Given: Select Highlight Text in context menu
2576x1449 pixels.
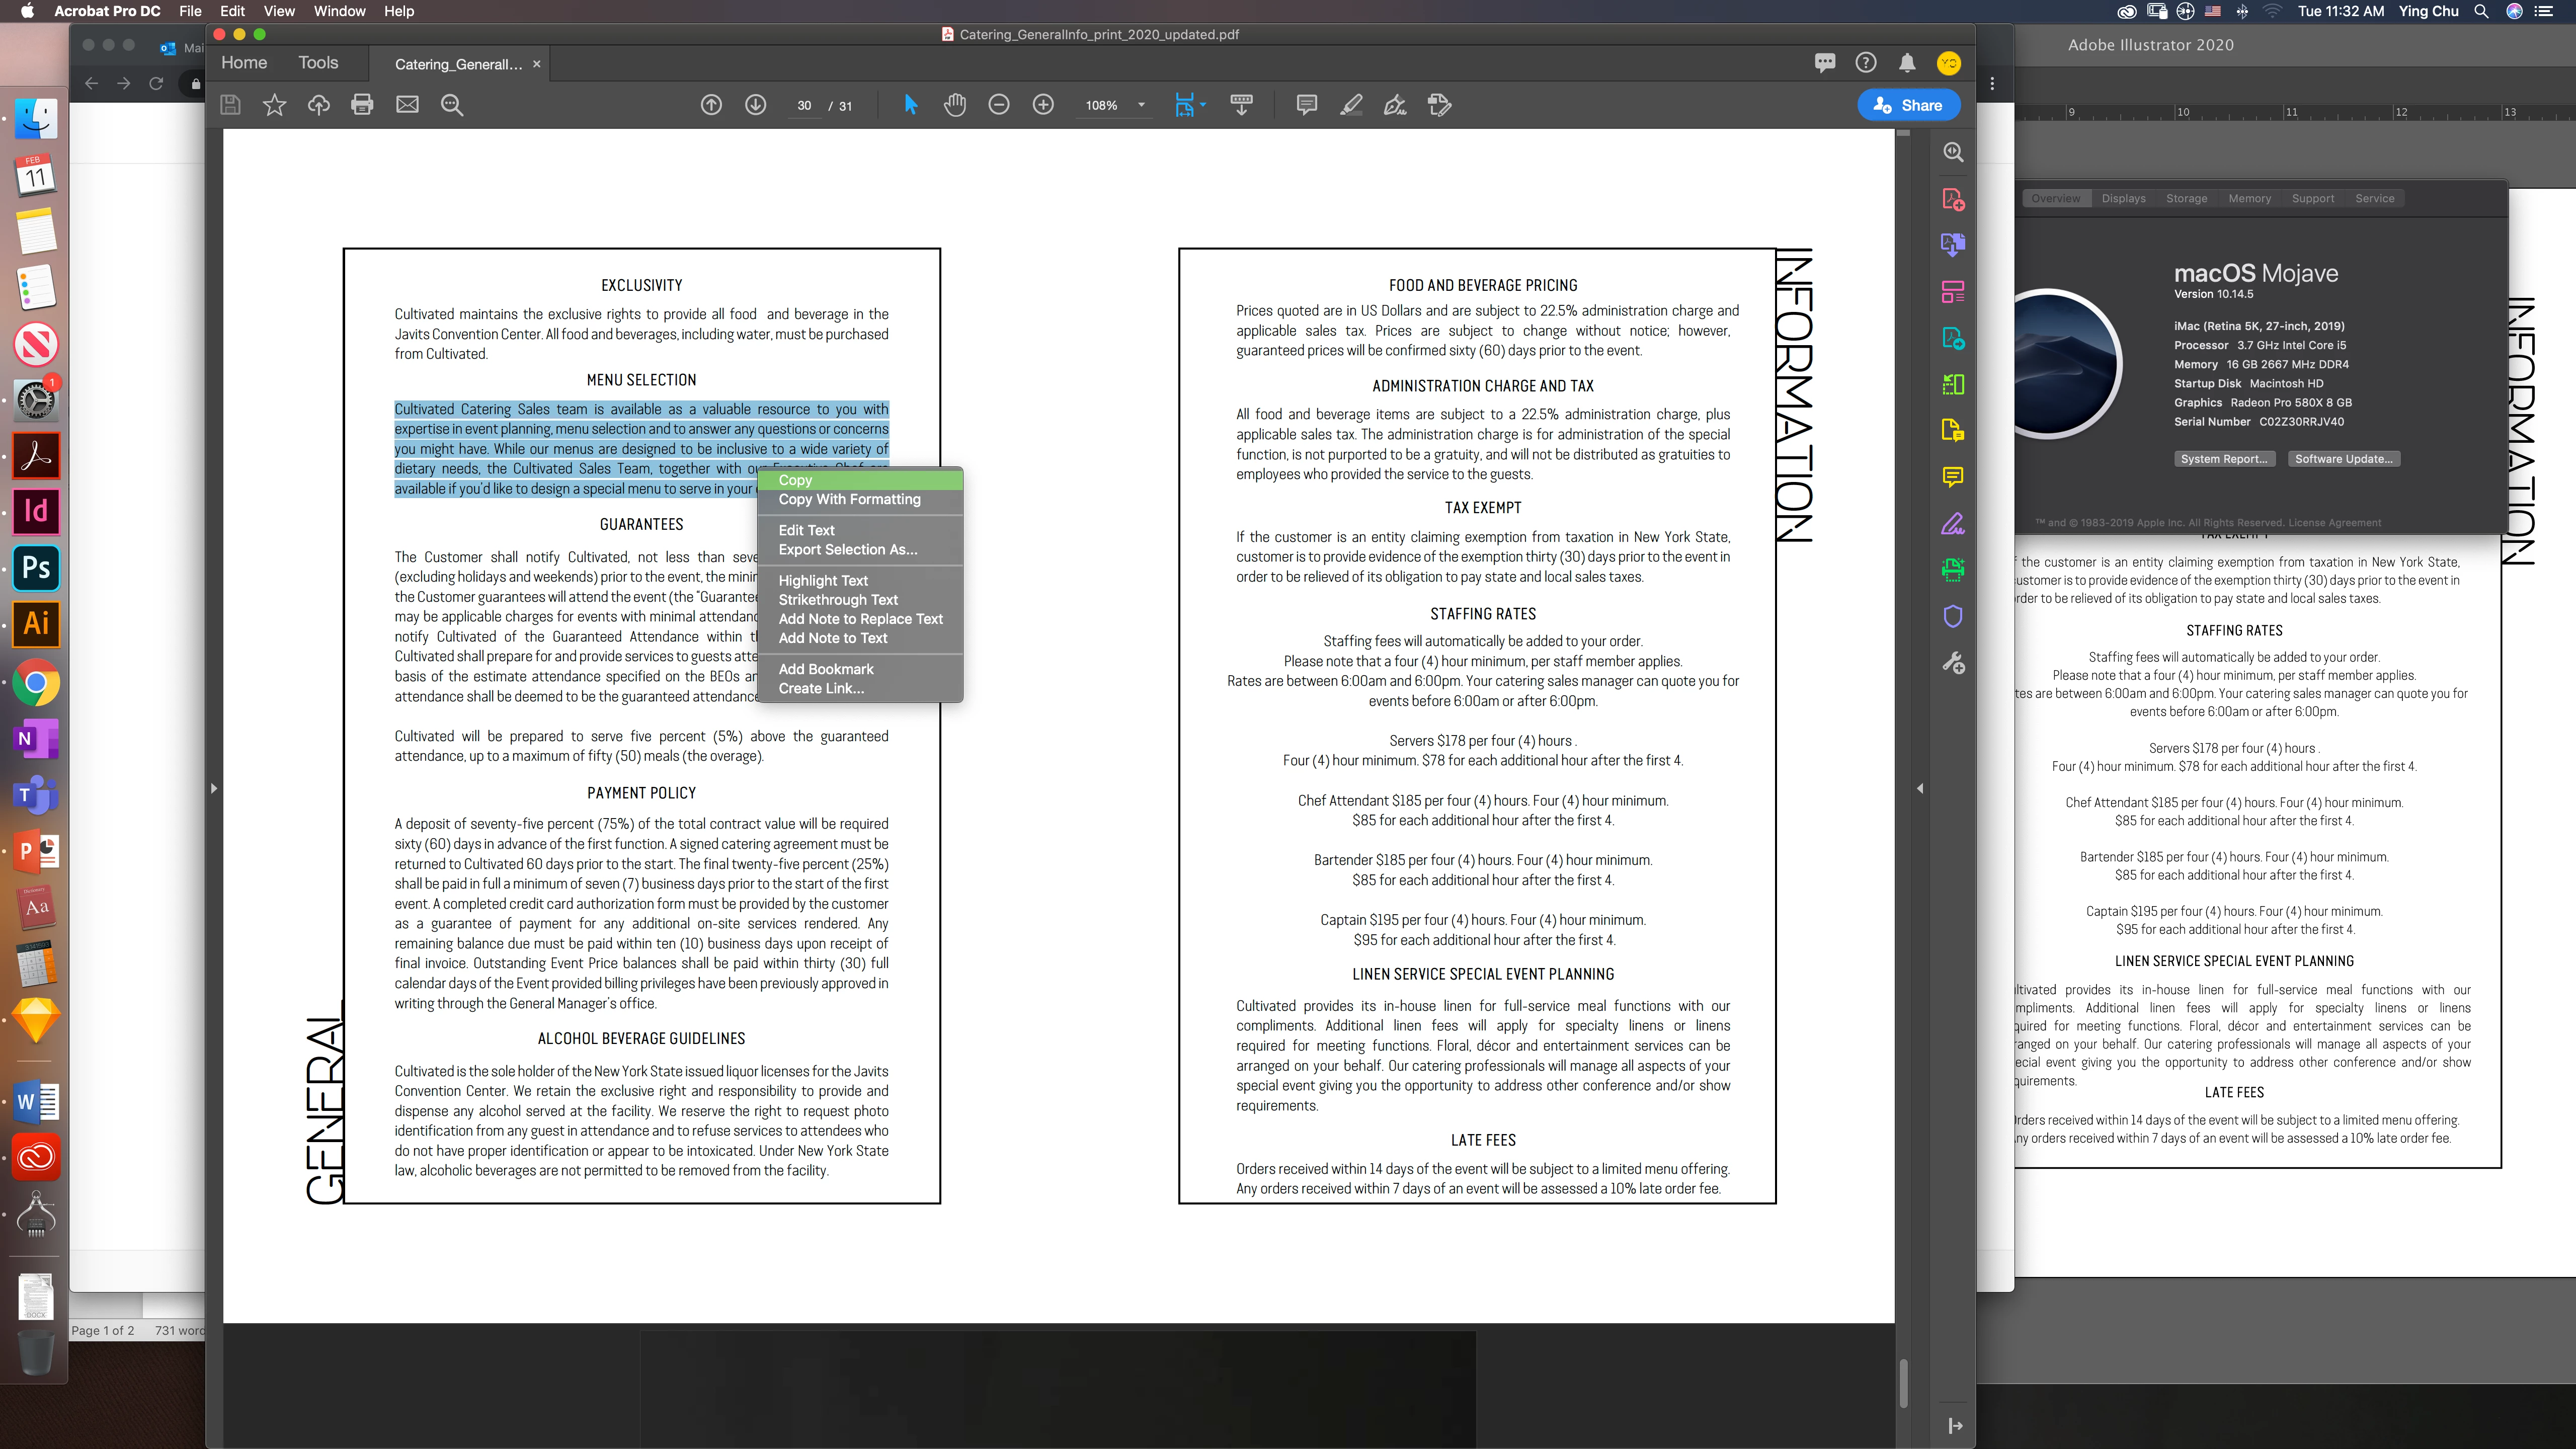Looking at the screenshot, I should click(822, 580).
